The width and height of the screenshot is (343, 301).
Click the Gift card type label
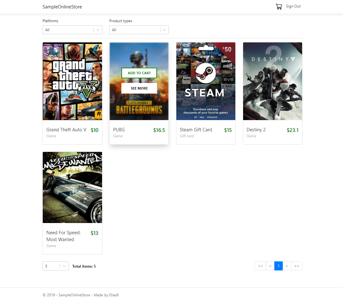click(187, 136)
